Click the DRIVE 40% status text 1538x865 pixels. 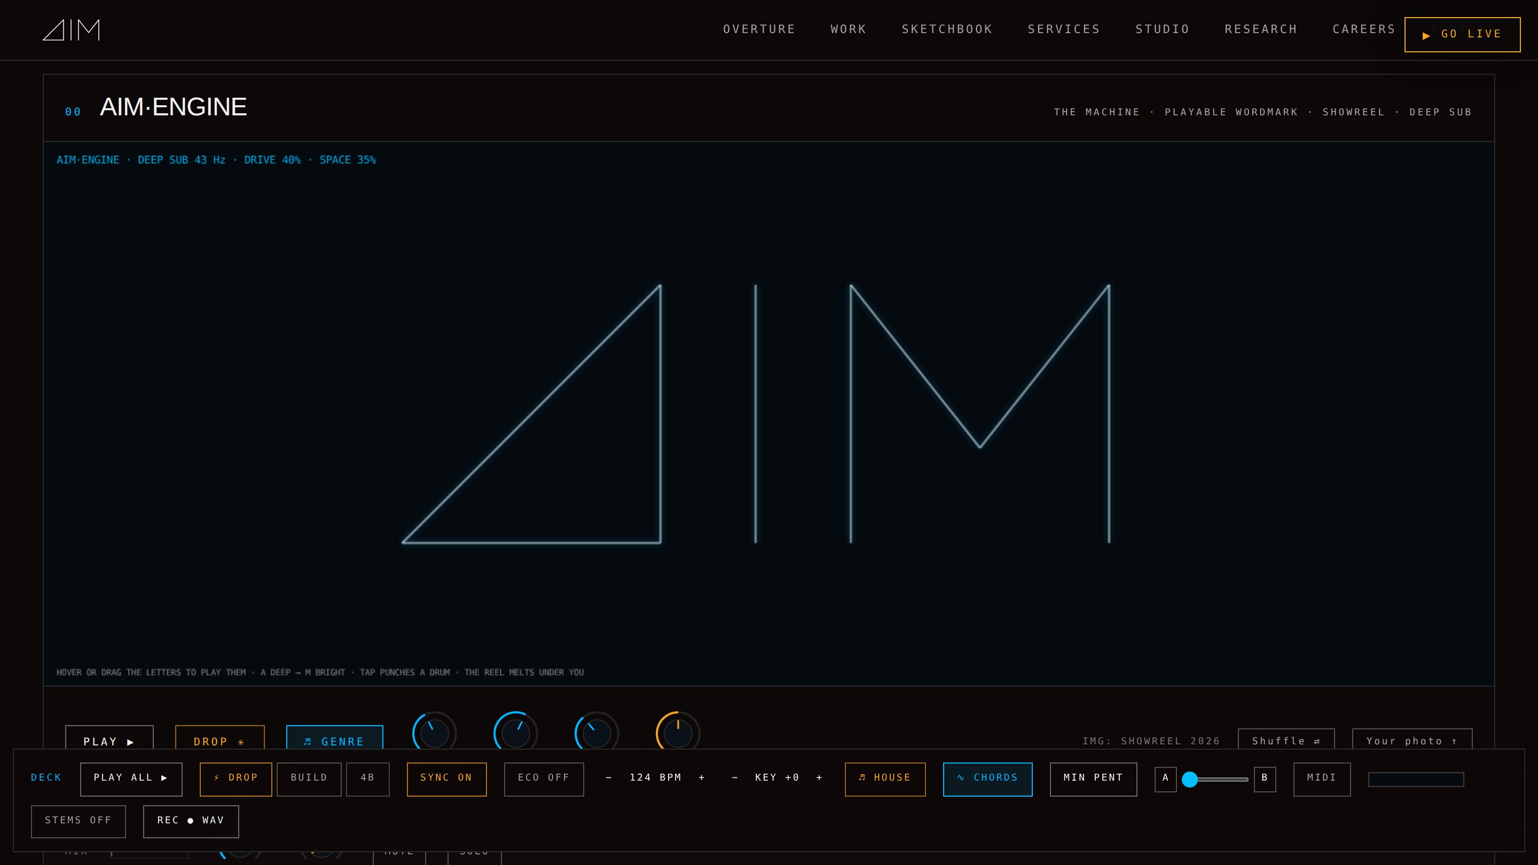tap(272, 160)
